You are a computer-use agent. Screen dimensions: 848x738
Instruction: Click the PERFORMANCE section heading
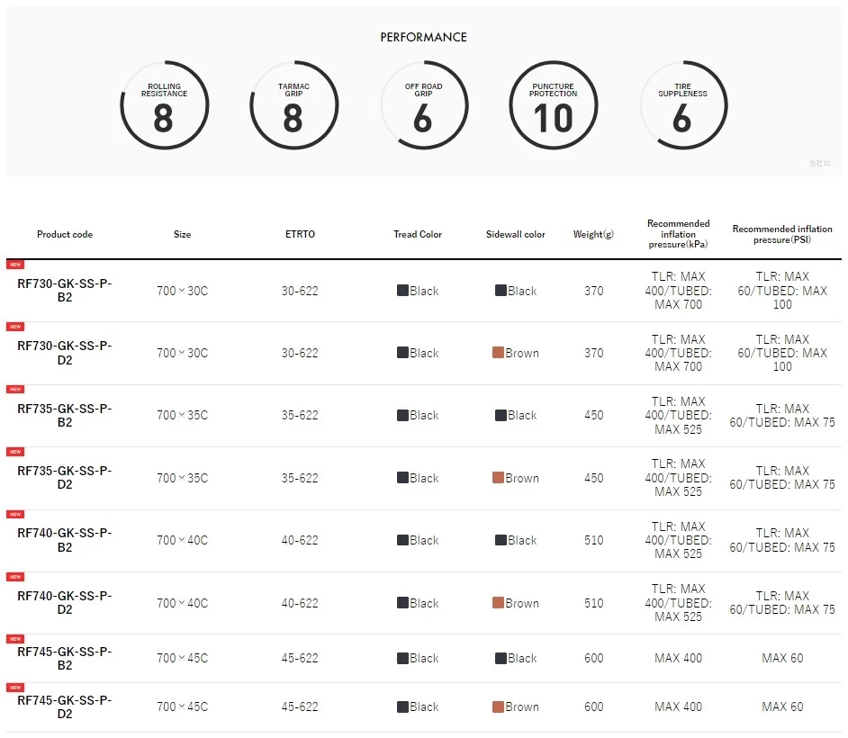click(423, 37)
